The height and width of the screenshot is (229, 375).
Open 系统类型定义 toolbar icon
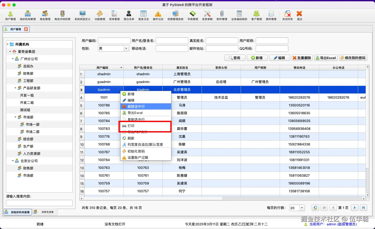83,15
